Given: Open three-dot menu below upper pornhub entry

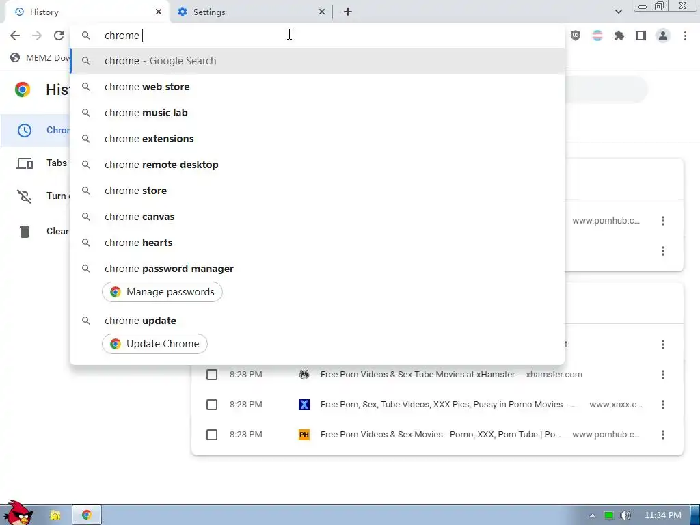Looking at the screenshot, I should pyautogui.click(x=663, y=251).
